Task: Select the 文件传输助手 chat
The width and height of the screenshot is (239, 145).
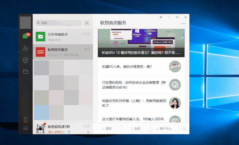Action: [63, 37]
